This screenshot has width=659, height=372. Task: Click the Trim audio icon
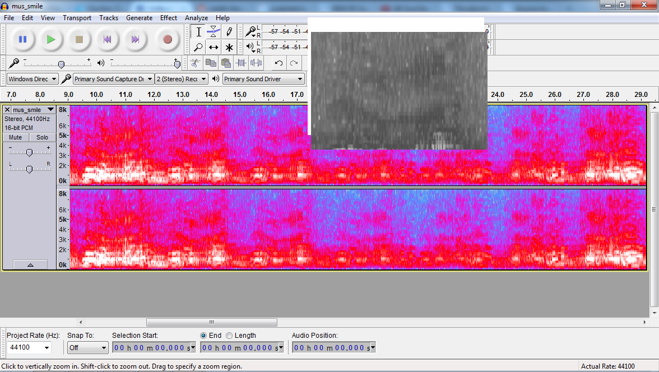tap(241, 63)
